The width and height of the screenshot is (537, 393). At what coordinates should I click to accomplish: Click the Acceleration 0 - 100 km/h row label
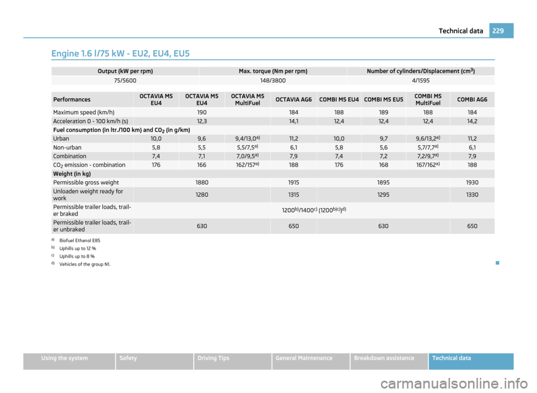(91, 121)
